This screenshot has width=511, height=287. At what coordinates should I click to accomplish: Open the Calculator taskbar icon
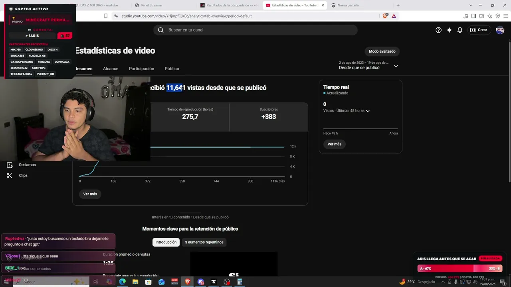tap(240, 282)
